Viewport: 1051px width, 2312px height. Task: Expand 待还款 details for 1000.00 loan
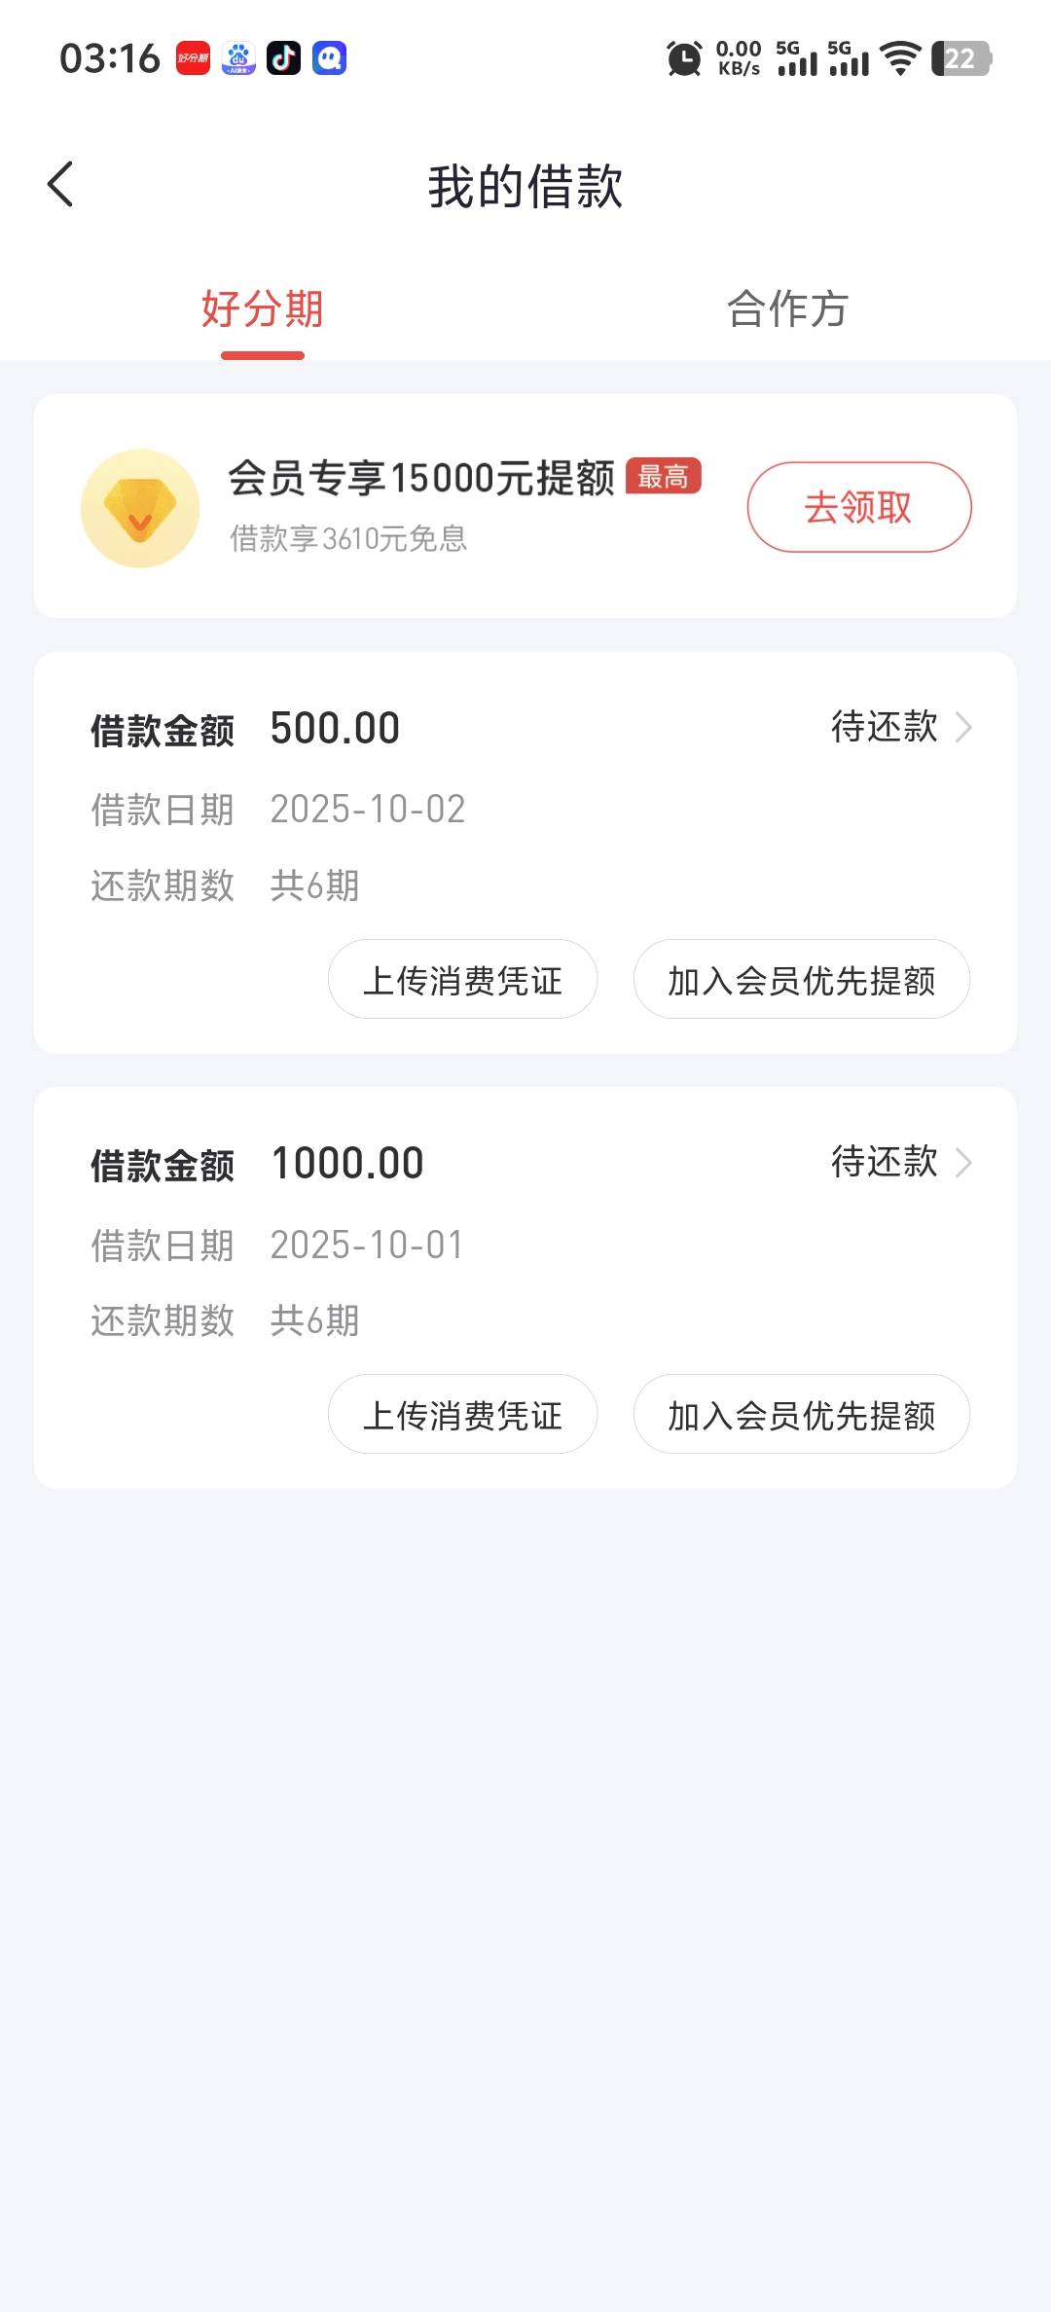click(900, 1162)
